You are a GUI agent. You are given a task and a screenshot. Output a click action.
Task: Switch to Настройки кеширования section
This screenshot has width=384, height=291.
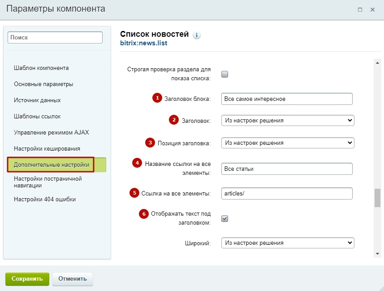click(47, 148)
